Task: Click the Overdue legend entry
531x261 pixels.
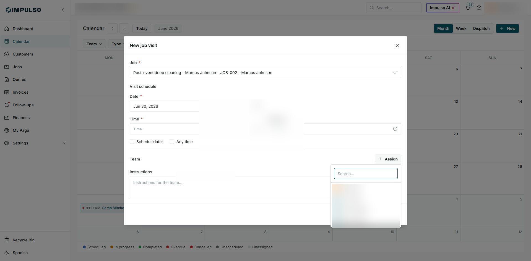Action: coord(176,247)
